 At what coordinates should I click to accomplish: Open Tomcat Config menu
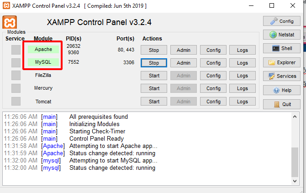pyautogui.click(x=213, y=102)
